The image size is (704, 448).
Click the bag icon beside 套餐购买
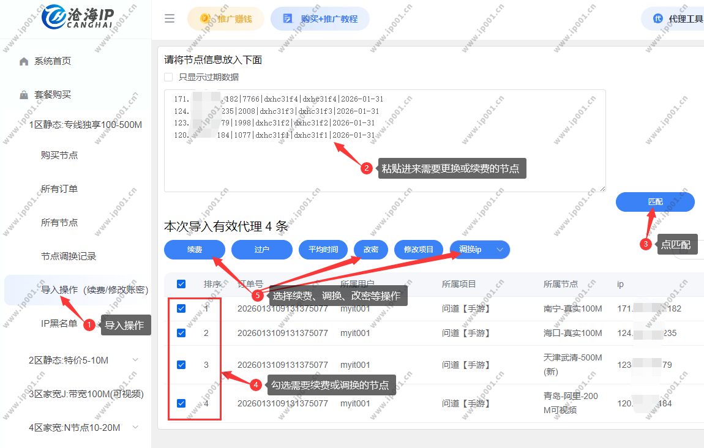click(x=24, y=95)
